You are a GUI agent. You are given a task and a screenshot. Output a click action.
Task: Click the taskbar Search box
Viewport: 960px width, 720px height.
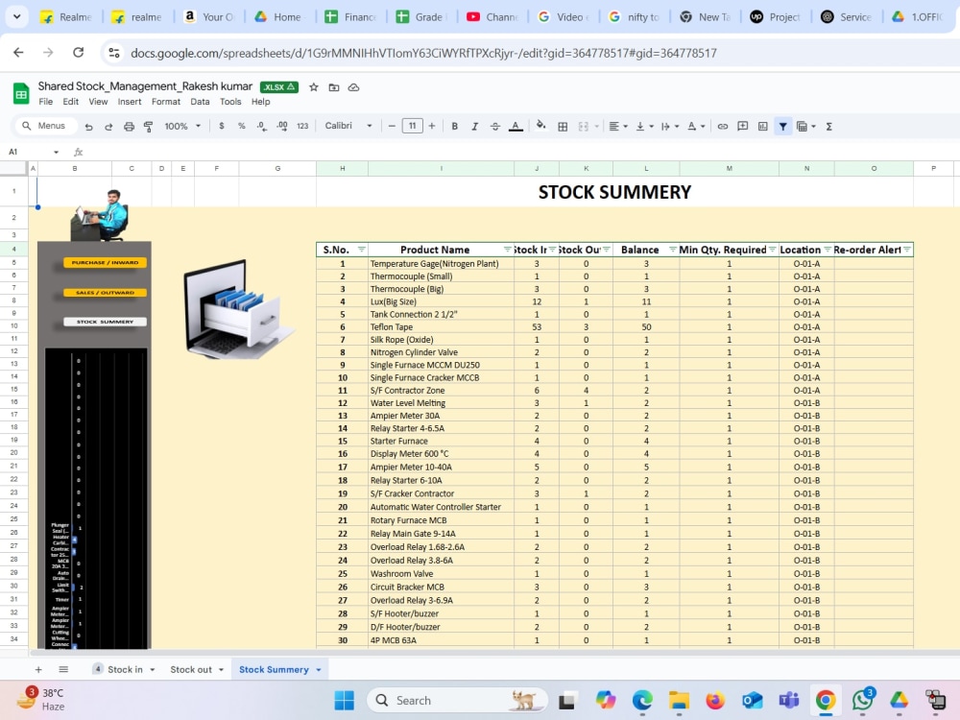coord(457,701)
